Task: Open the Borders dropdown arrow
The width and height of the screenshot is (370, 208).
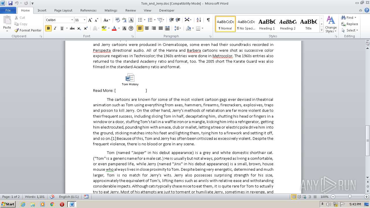Action: 202,28
